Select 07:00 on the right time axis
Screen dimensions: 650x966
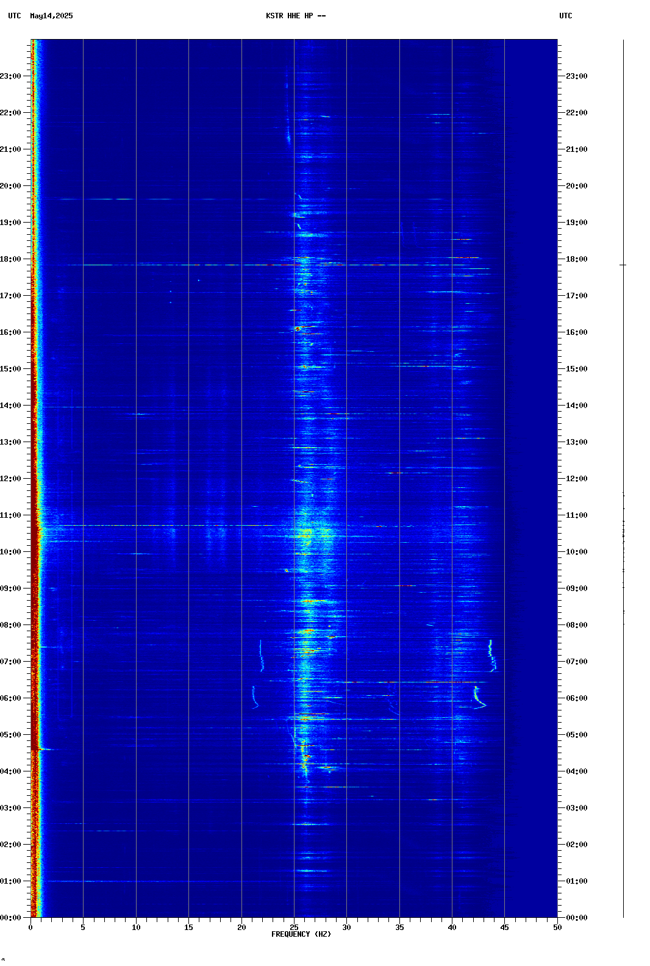577,662
